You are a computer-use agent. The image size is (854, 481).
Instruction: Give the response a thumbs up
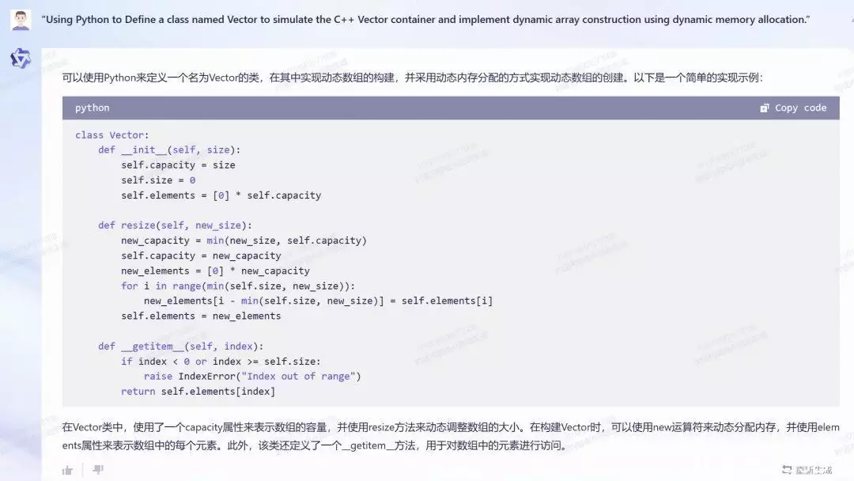click(x=67, y=470)
